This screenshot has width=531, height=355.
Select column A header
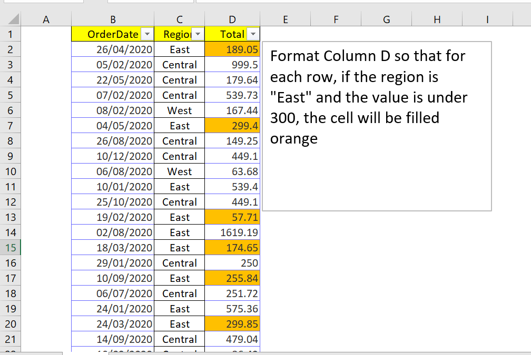pyautogui.click(x=46, y=19)
